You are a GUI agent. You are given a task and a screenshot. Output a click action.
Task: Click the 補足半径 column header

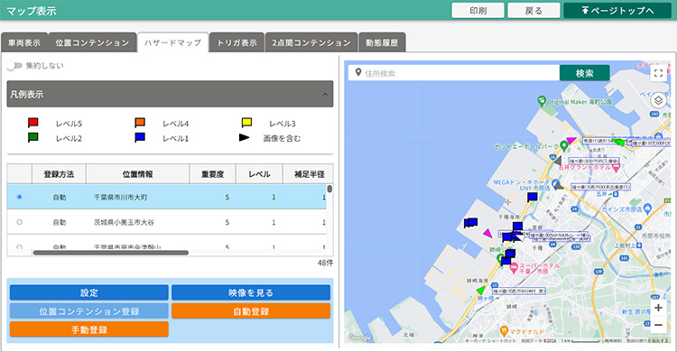(309, 174)
